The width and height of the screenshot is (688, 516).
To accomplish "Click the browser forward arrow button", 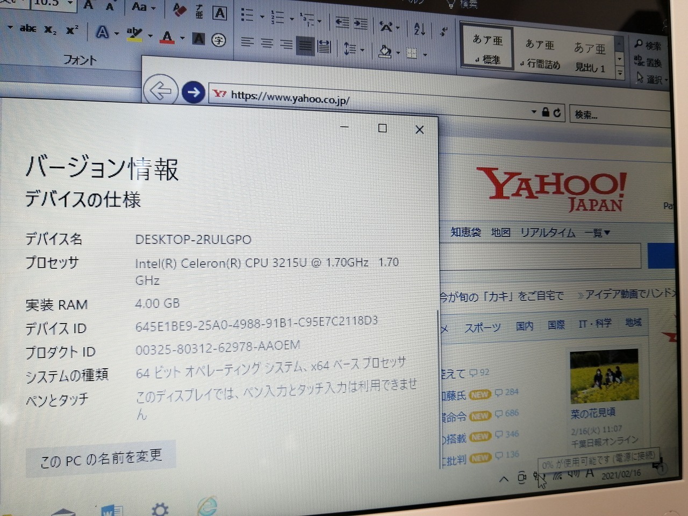I will 193,92.
